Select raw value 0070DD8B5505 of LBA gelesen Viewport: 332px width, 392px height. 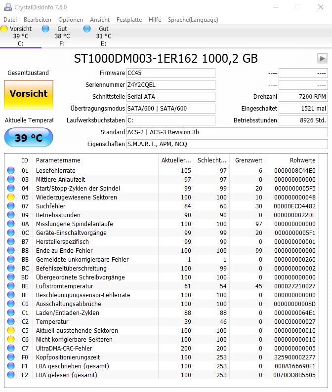click(x=294, y=375)
